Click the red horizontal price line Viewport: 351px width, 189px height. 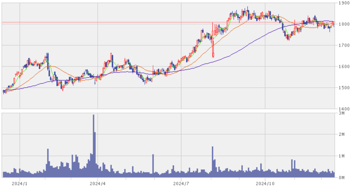[168, 22]
